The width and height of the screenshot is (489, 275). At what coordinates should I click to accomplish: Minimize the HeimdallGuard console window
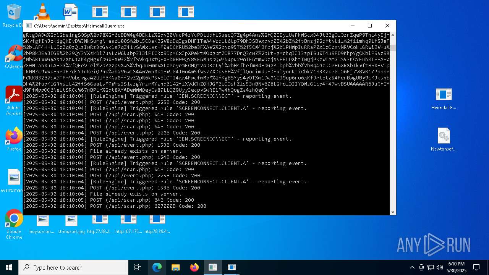(x=352, y=26)
